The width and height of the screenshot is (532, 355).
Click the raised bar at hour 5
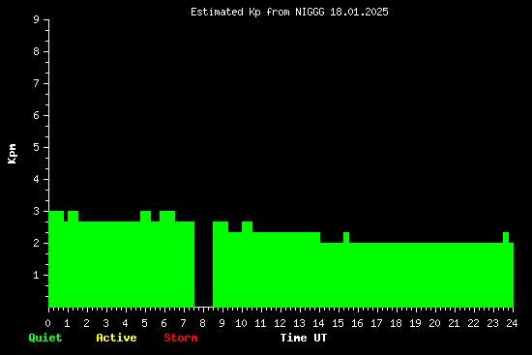pyautogui.click(x=145, y=216)
